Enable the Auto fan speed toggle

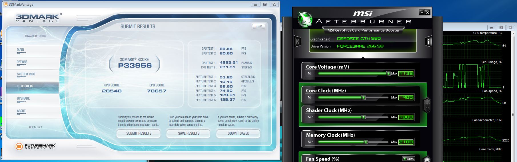408,159
